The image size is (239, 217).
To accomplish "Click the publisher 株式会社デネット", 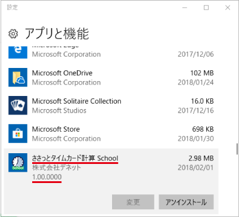I will [57, 168].
